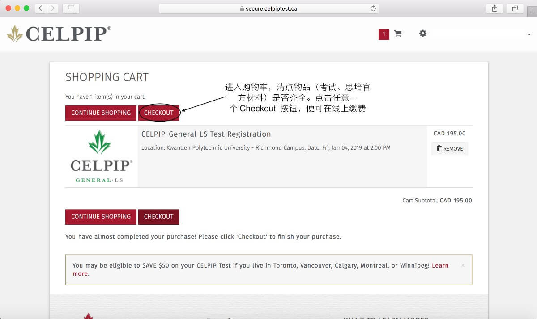This screenshot has height=319, width=537.
Task: Show all tabs overview in Safari
Action: [x=515, y=8]
